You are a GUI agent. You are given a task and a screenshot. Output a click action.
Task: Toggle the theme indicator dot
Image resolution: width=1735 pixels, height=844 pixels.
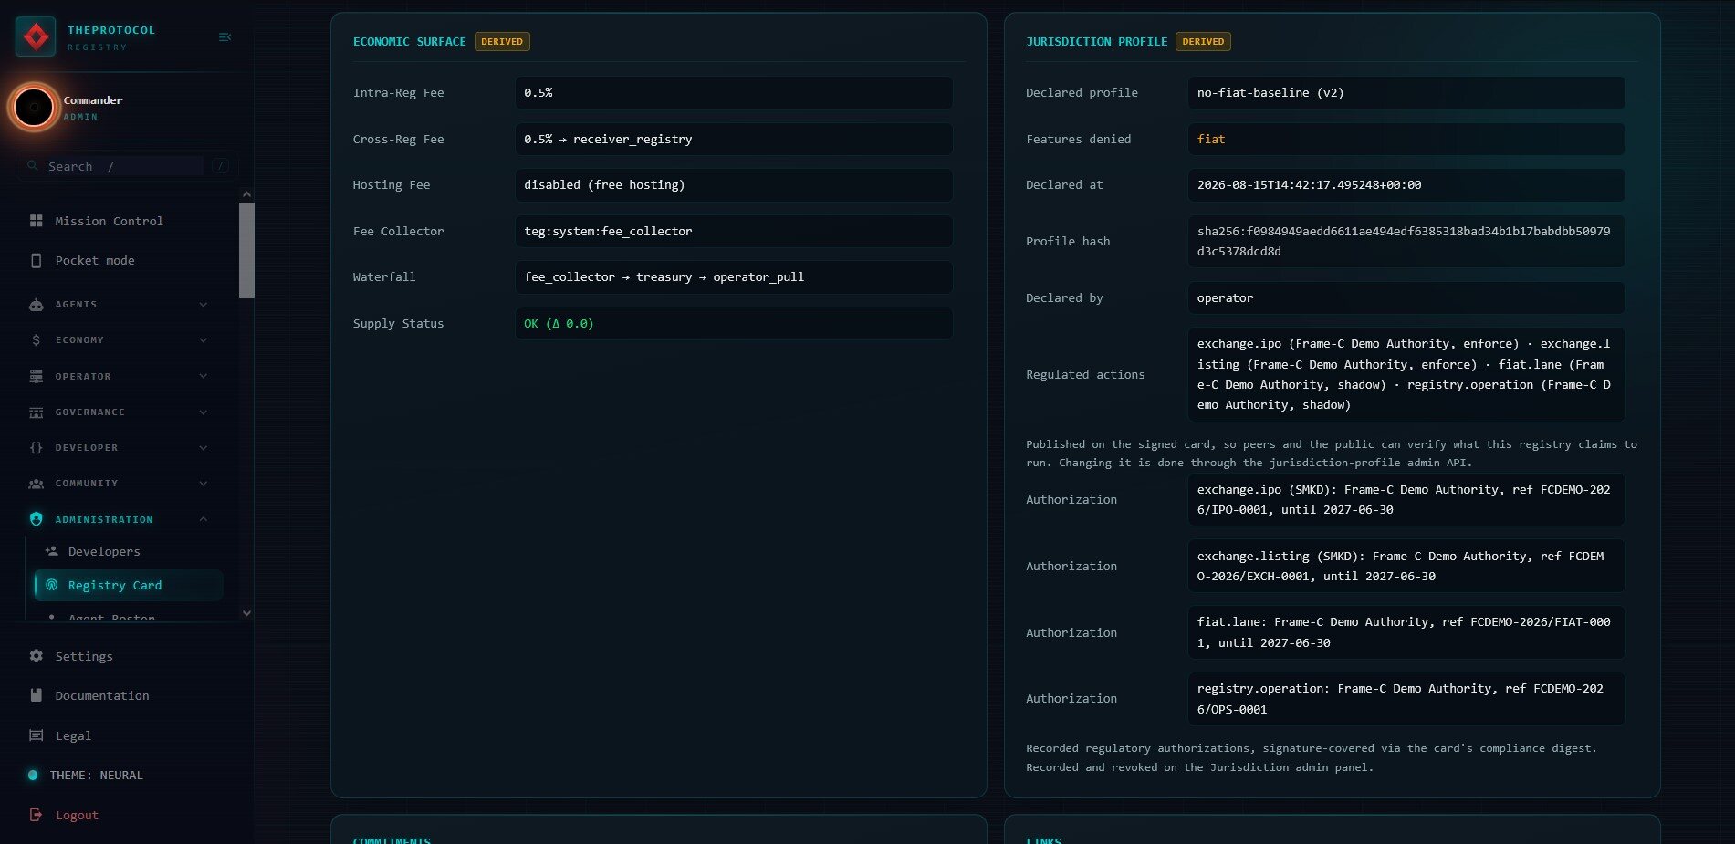pyautogui.click(x=33, y=775)
